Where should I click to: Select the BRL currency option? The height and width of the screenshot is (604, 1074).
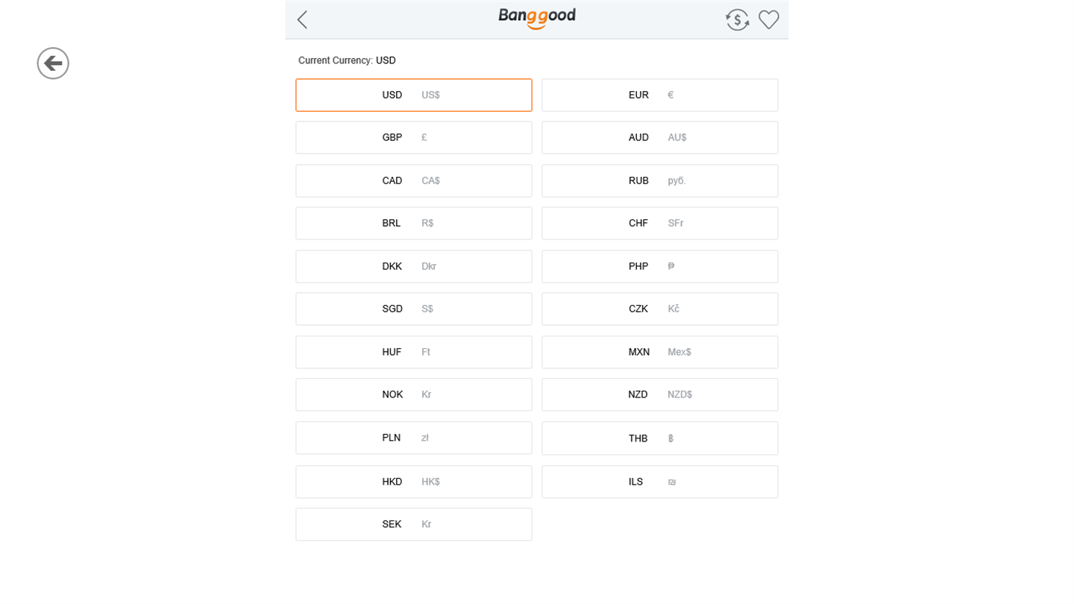point(413,224)
